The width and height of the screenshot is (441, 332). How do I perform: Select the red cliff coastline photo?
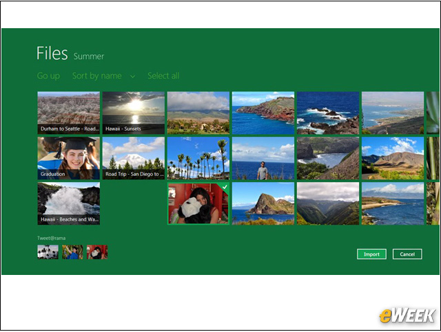263,113
